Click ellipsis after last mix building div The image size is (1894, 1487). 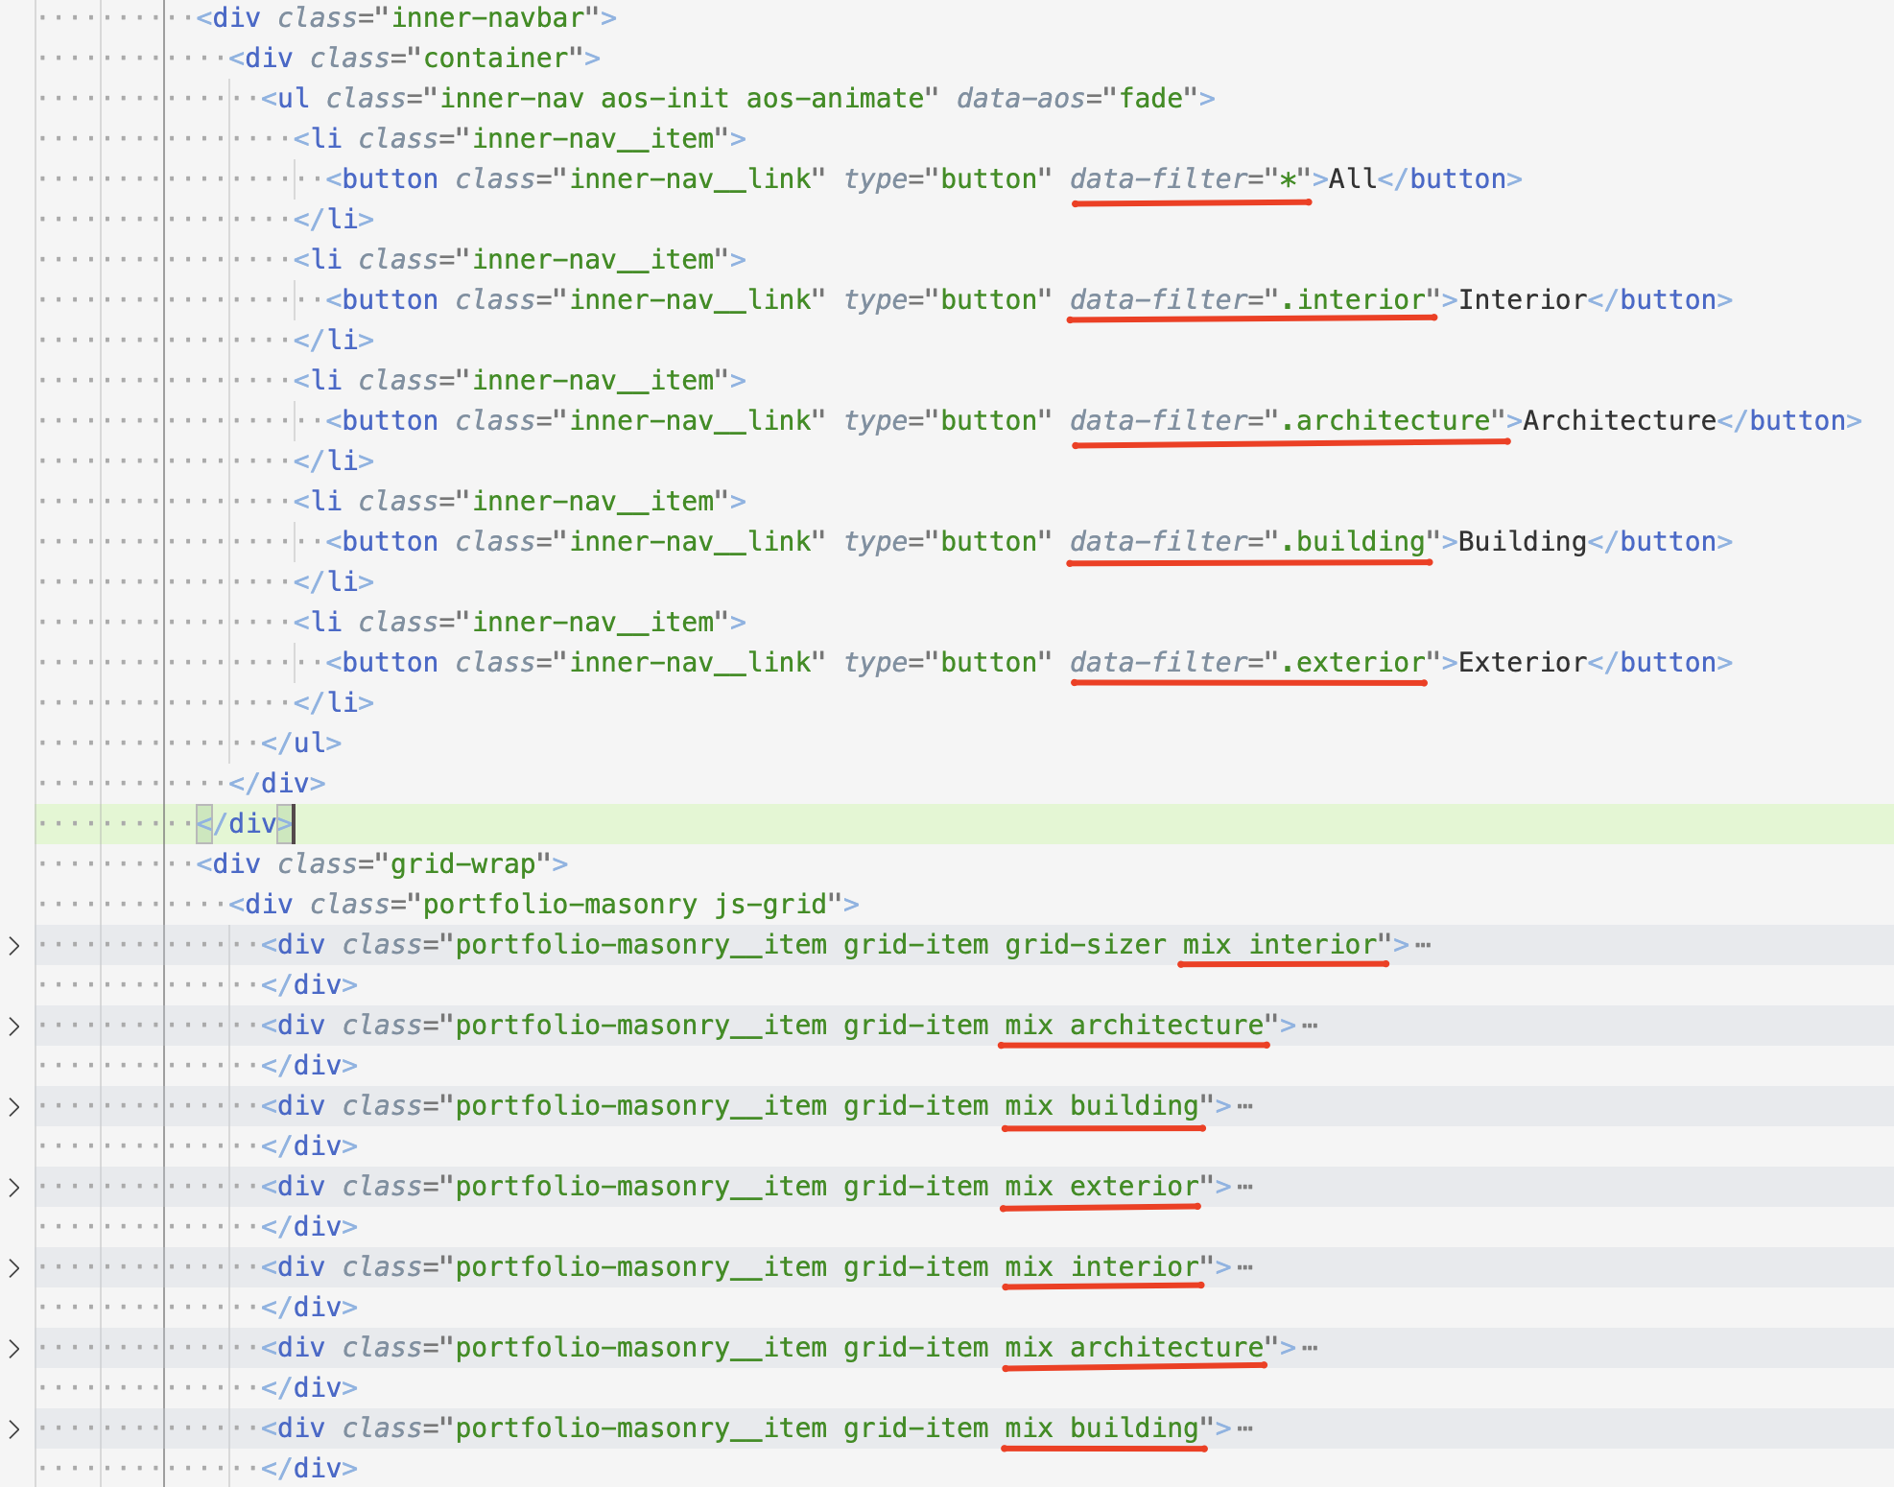[1244, 1429]
